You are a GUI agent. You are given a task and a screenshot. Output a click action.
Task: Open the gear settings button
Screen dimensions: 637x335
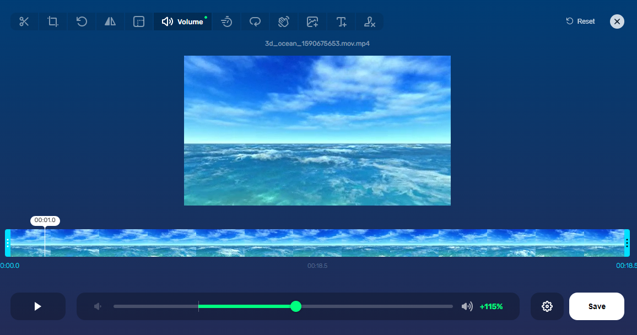547,306
